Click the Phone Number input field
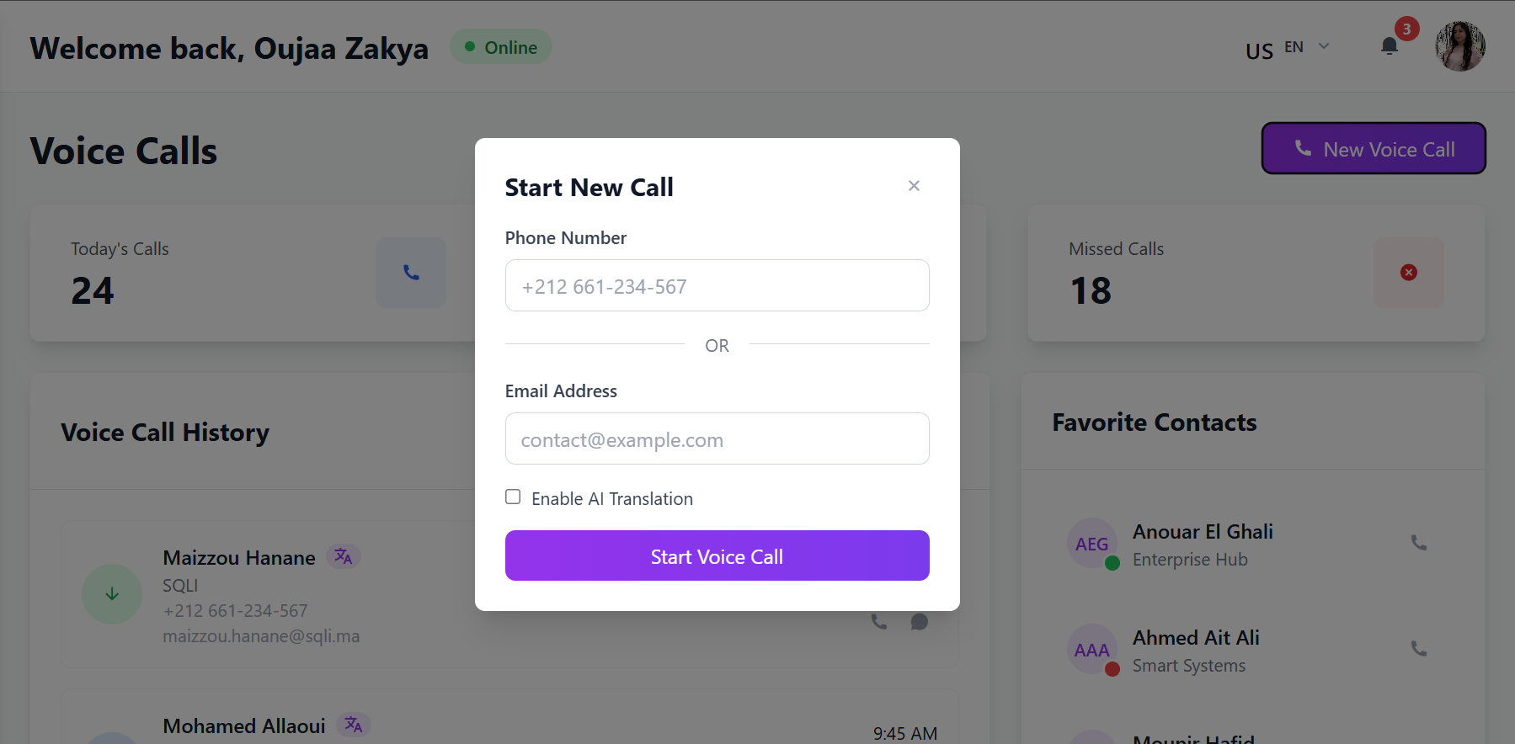 (x=717, y=286)
